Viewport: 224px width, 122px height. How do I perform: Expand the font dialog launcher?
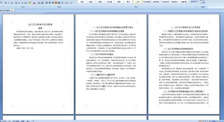point(43,7)
